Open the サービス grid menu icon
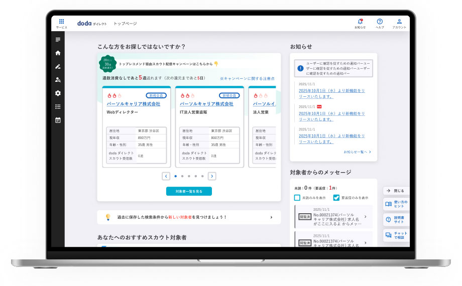Viewport: 462px width, 286px height. [61, 22]
